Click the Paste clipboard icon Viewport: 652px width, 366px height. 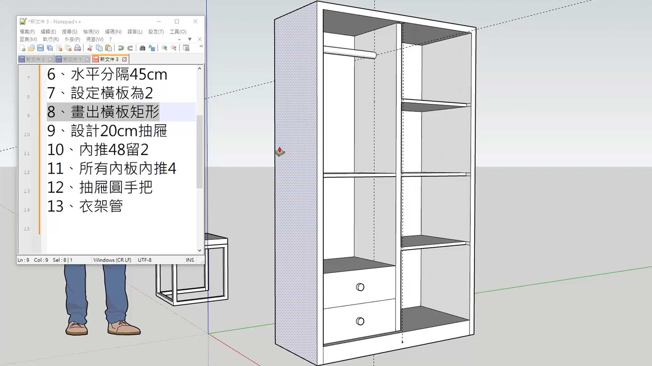[x=108, y=48]
